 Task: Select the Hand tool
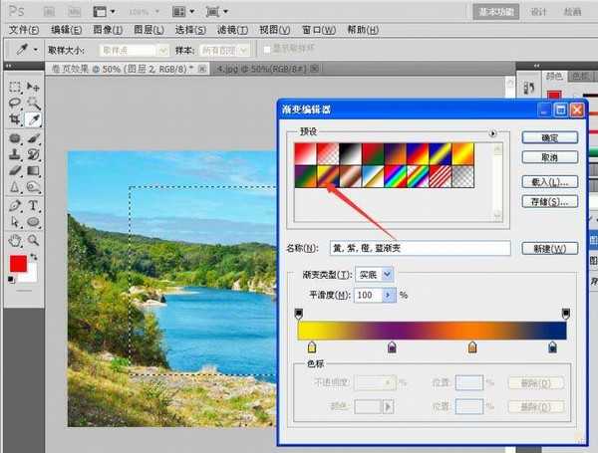point(14,239)
